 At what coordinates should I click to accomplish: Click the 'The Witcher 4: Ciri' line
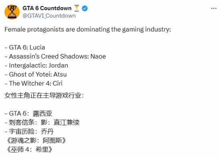point(33,83)
